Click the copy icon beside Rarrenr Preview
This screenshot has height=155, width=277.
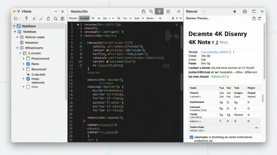(x=254, y=18)
